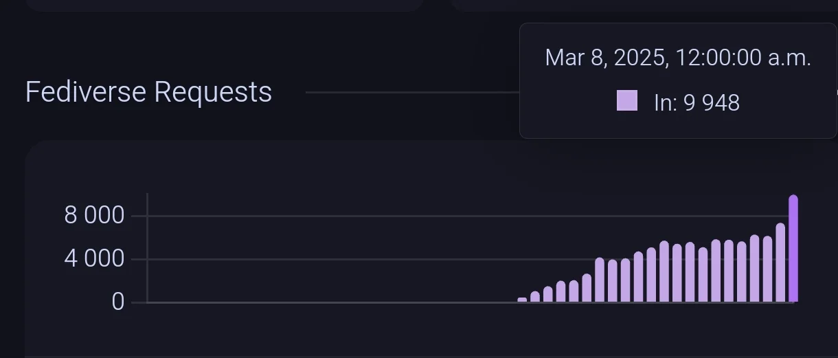Click the divider line beside Fediverse Requests
838x358 pixels.
412,92
